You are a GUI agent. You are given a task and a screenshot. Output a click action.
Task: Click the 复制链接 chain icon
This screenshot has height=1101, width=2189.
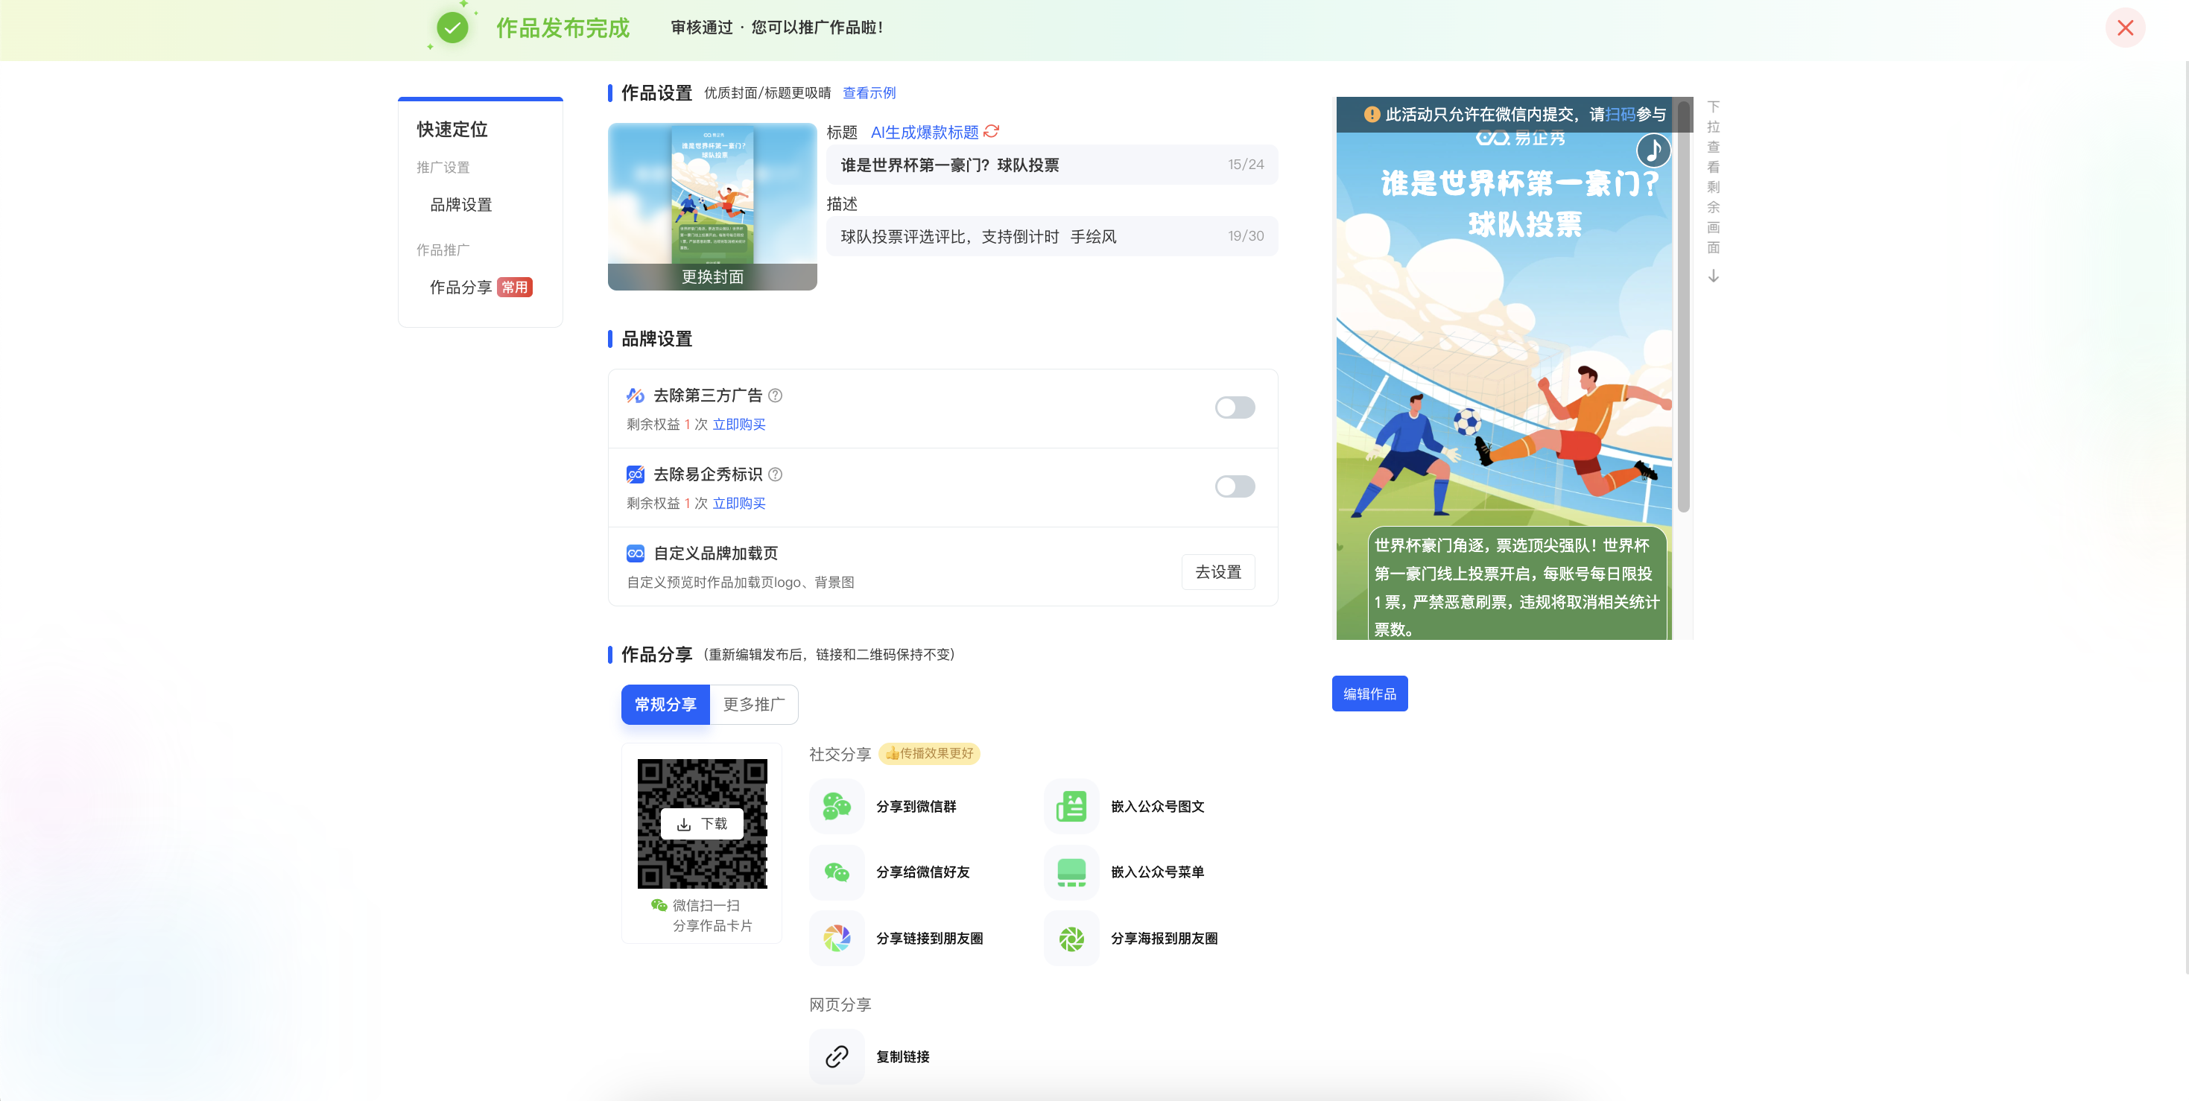click(836, 1056)
